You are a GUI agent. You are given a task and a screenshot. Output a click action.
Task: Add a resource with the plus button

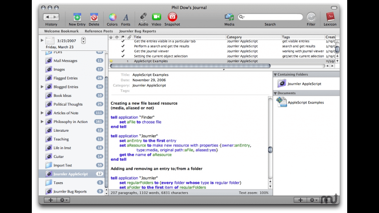[x=300, y=200]
